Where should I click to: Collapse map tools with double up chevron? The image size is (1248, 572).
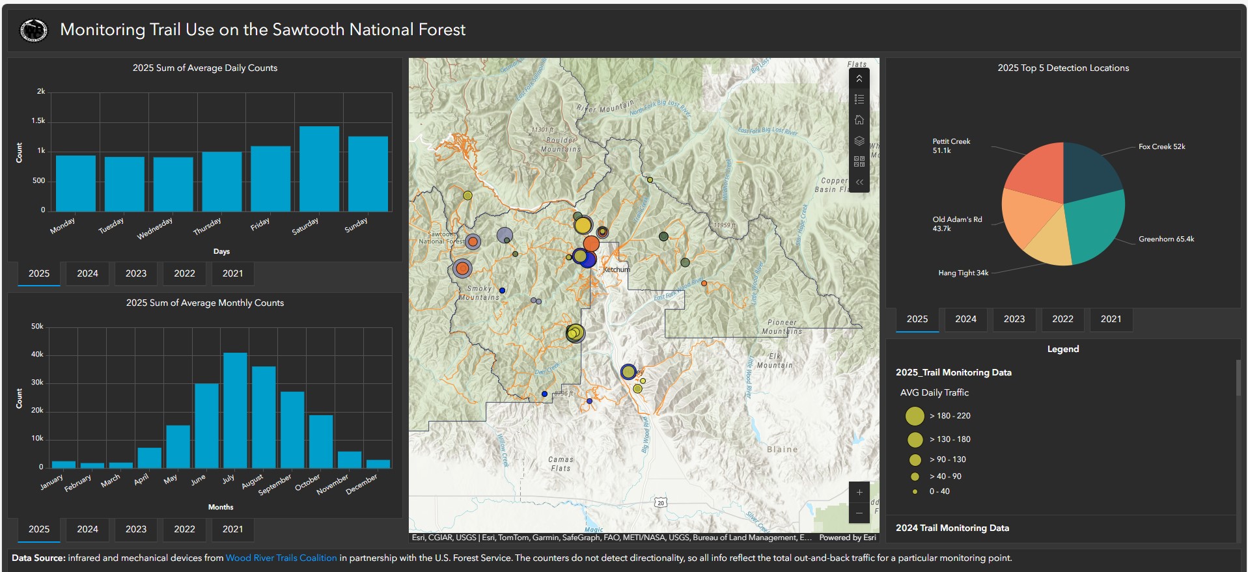click(859, 79)
